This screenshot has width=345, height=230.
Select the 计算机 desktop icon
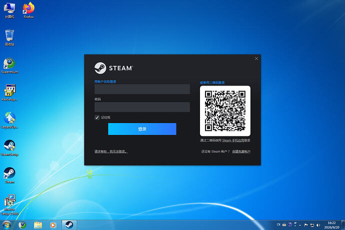point(9,10)
